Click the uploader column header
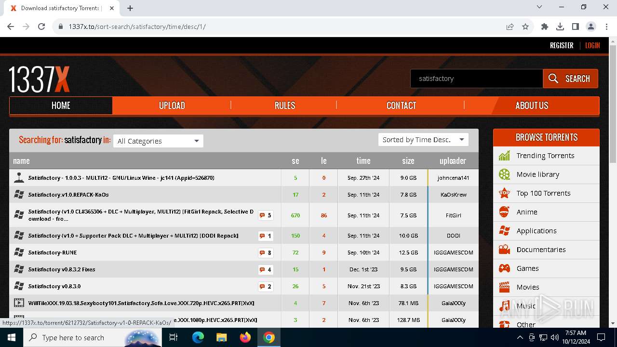617x347 pixels. coord(453,161)
